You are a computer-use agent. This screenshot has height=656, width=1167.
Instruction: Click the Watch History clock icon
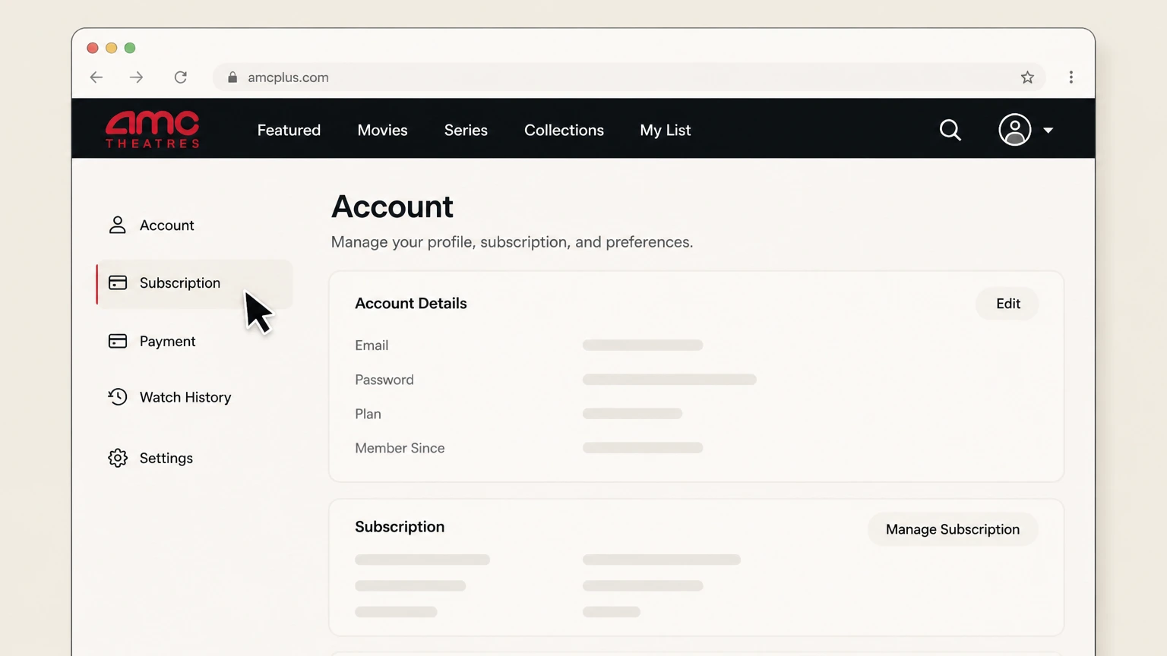[x=118, y=396]
